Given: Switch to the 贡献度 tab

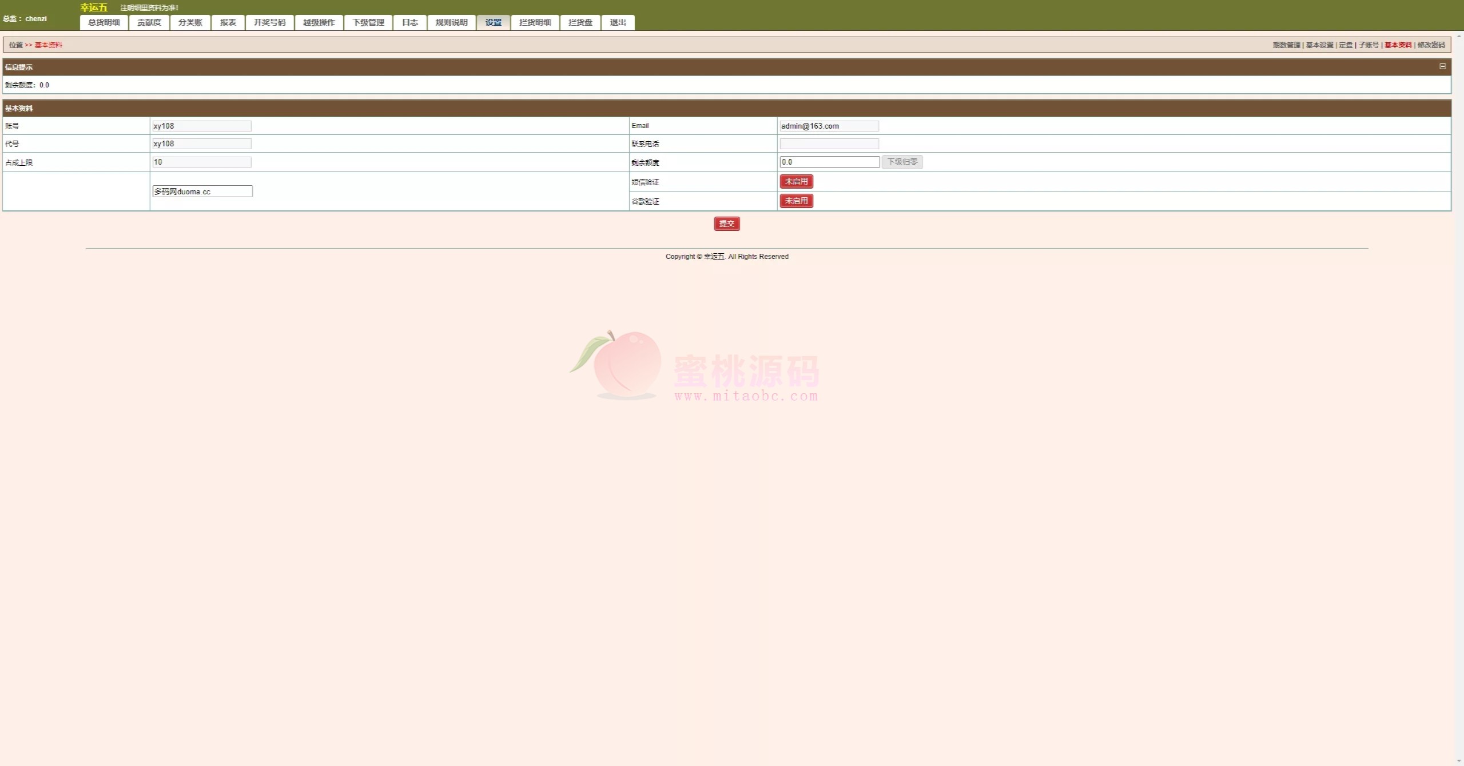Looking at the screenshot, I should pos(149,22).
